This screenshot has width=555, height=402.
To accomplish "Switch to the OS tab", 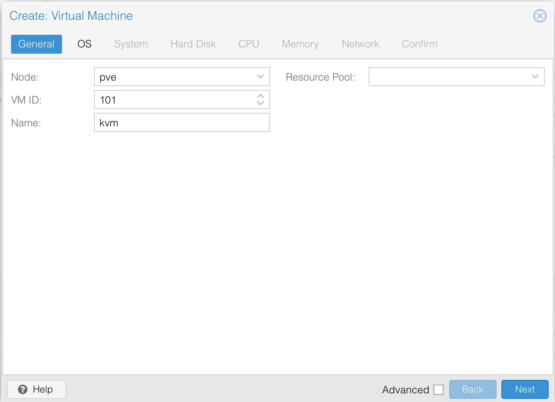I will pos(84,44).
